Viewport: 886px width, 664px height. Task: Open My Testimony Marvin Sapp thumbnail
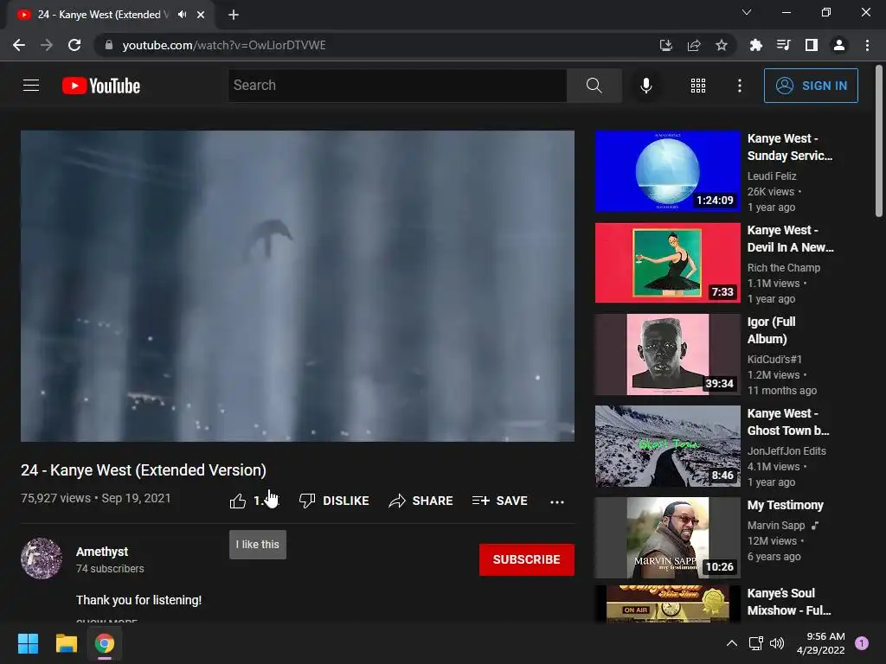[668, 538]
